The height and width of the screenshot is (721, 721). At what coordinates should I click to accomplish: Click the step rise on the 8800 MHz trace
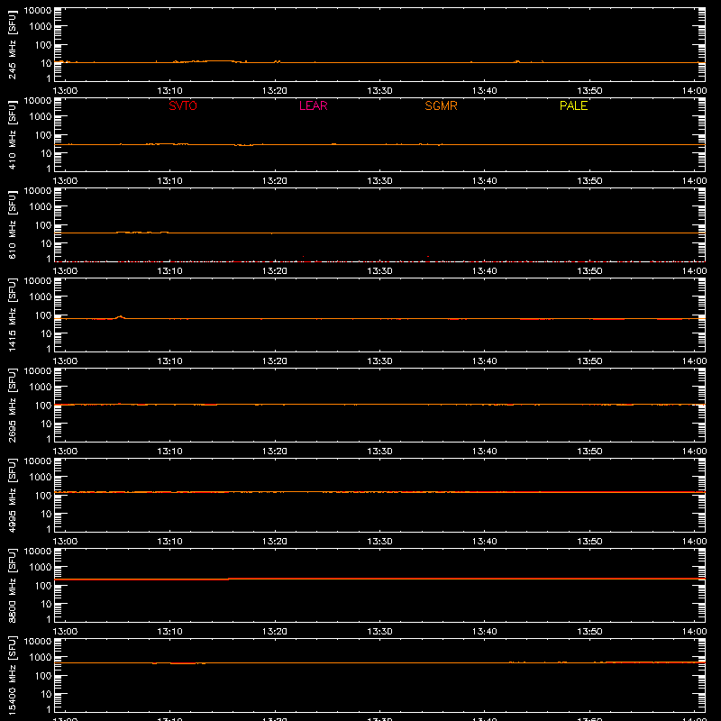(x=229, y=579)
